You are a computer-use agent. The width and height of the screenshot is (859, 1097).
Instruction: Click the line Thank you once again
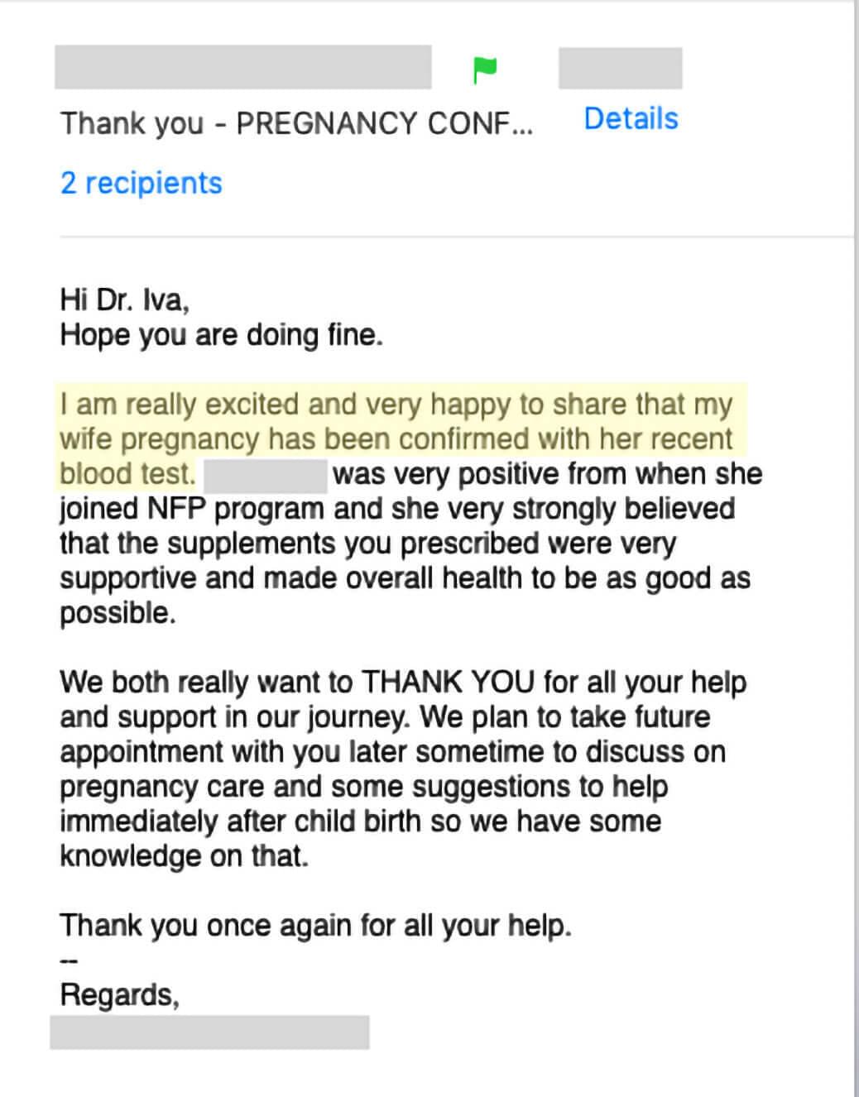[x=315, y=925]
